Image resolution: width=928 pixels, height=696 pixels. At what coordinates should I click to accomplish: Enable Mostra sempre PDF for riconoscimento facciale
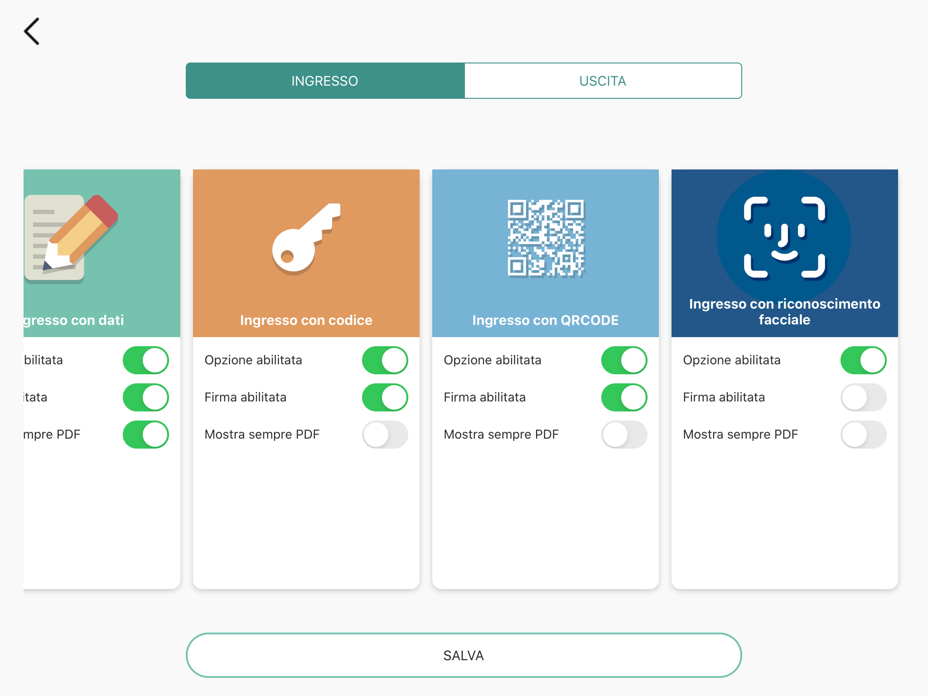point(864,435)
